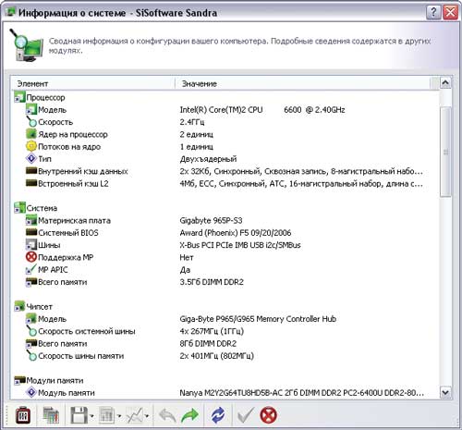Click the gray checkmark OK icon
The width and height of the screenshot is (462, 430).
[246, 415]
